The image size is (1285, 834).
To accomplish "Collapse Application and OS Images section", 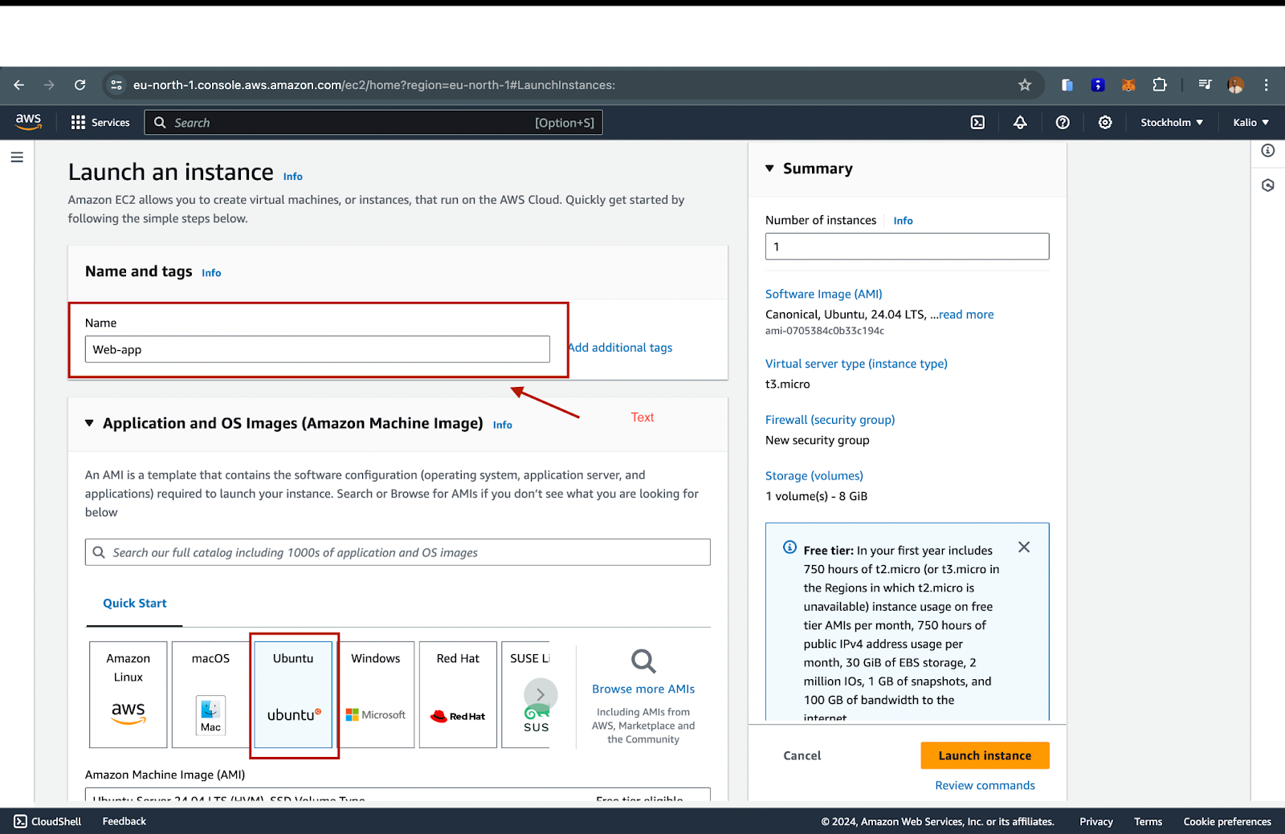I will [x=89, y=423].
